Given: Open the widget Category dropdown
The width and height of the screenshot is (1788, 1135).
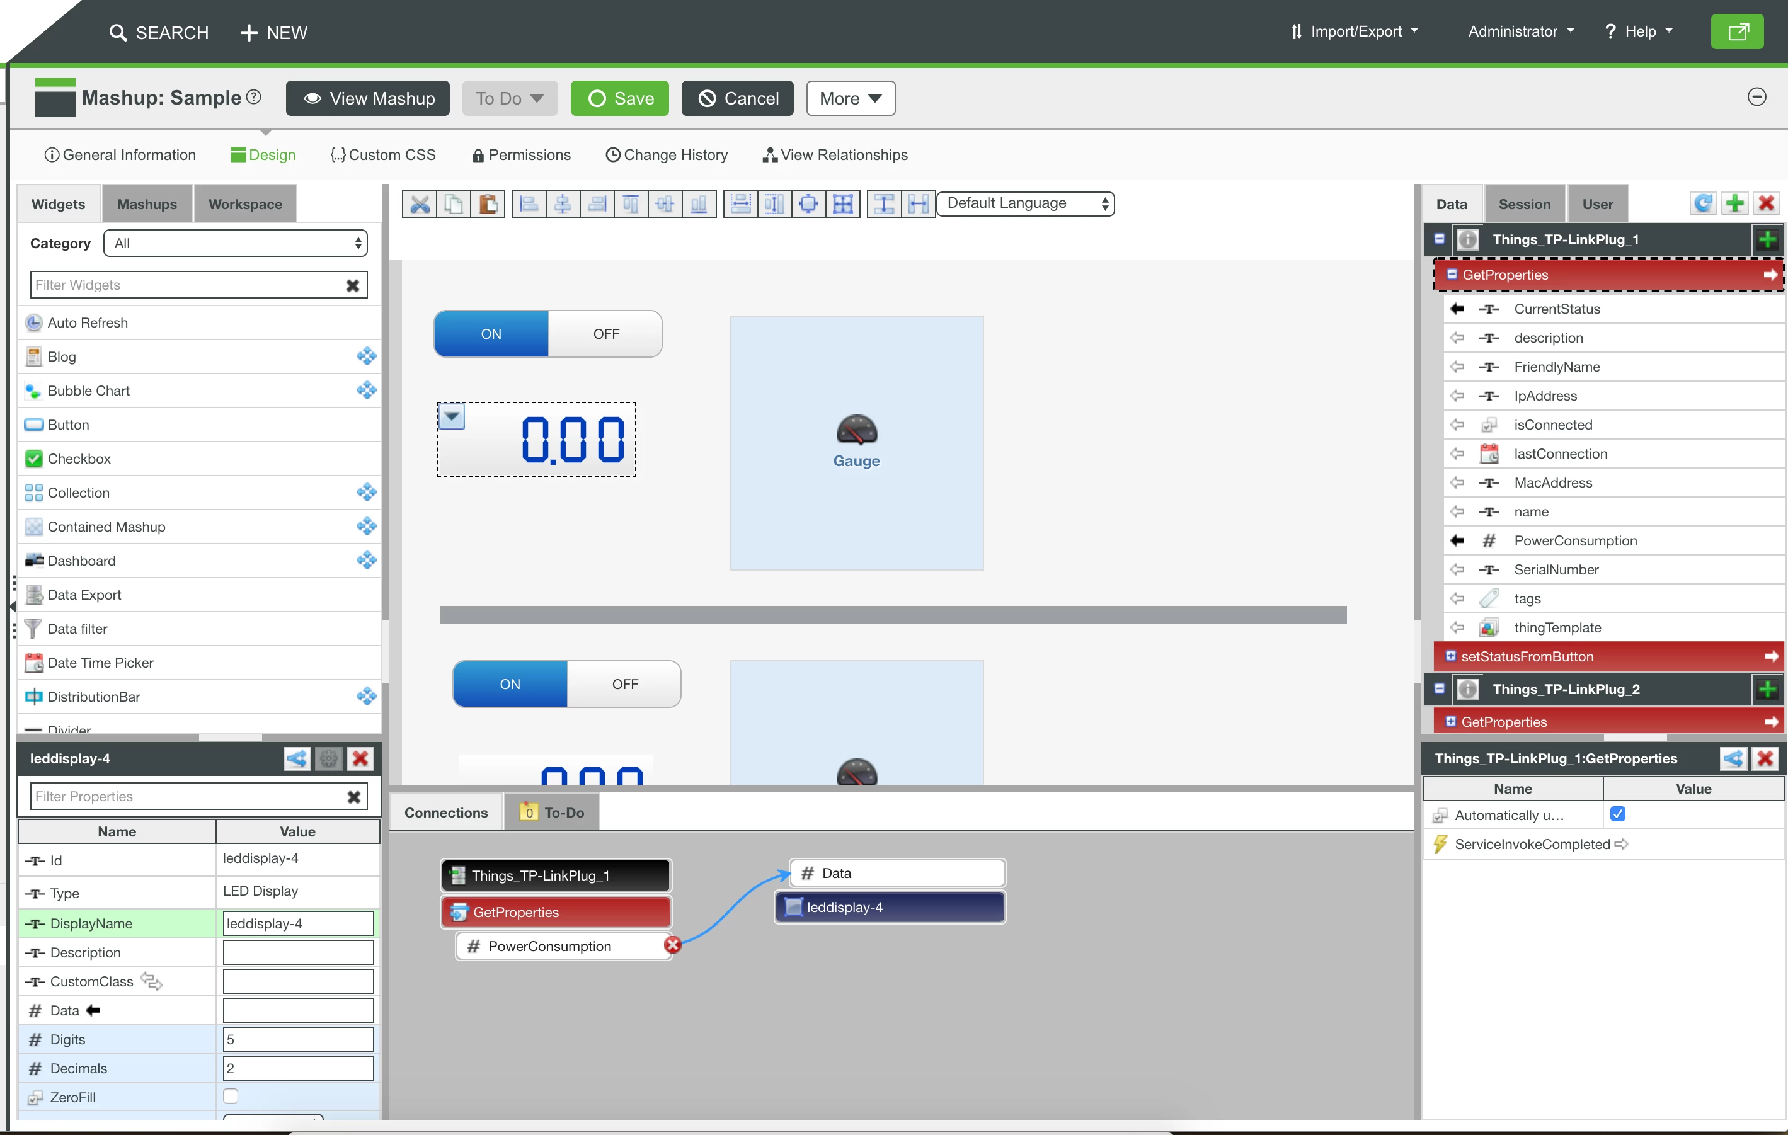Looking at the screenshot, I should click(x=236, y=244).
